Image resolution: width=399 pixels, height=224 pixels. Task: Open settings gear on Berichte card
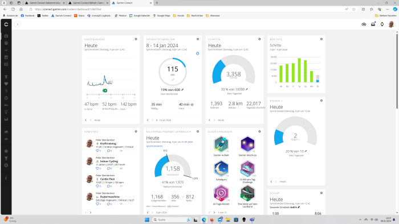(321, 39)
